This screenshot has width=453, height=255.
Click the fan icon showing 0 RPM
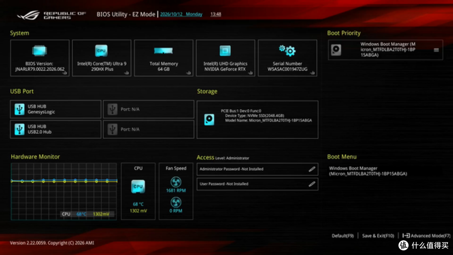[176, 203]
